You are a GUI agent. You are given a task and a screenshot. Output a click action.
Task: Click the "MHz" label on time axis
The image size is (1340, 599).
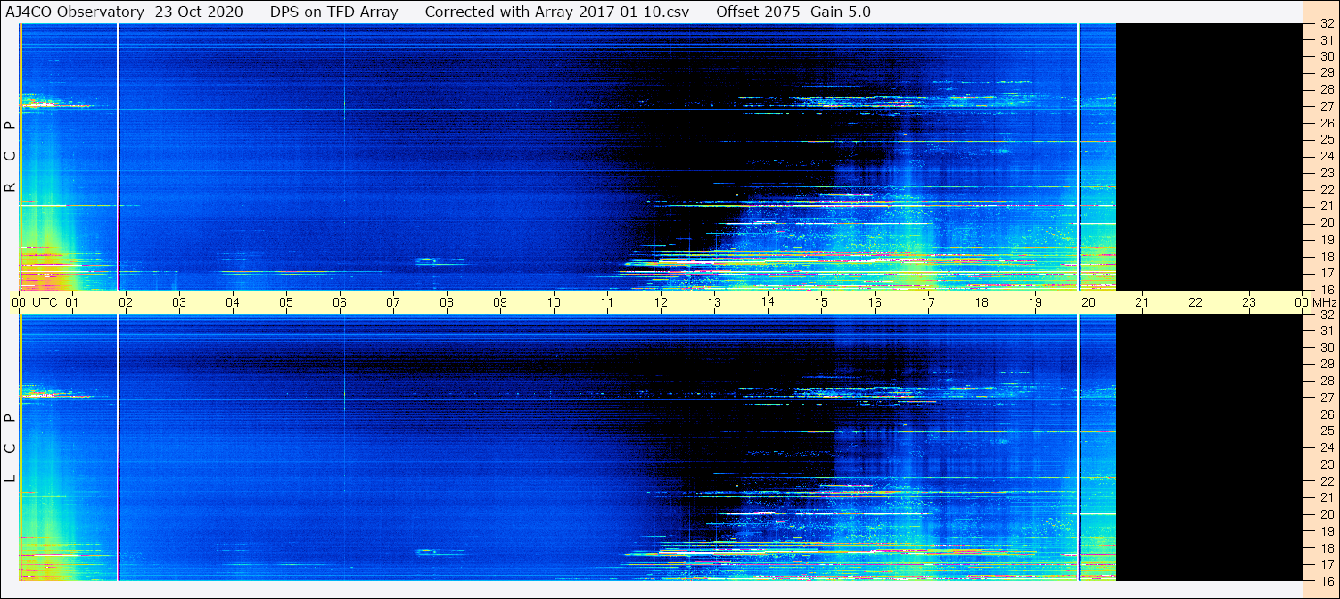1323,302
